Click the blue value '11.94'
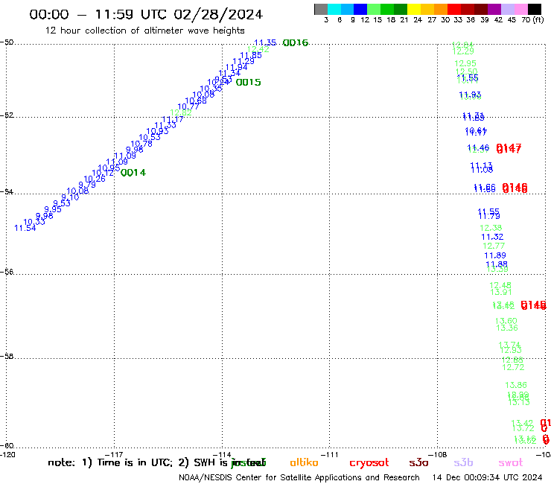 (x=236, y=67)
